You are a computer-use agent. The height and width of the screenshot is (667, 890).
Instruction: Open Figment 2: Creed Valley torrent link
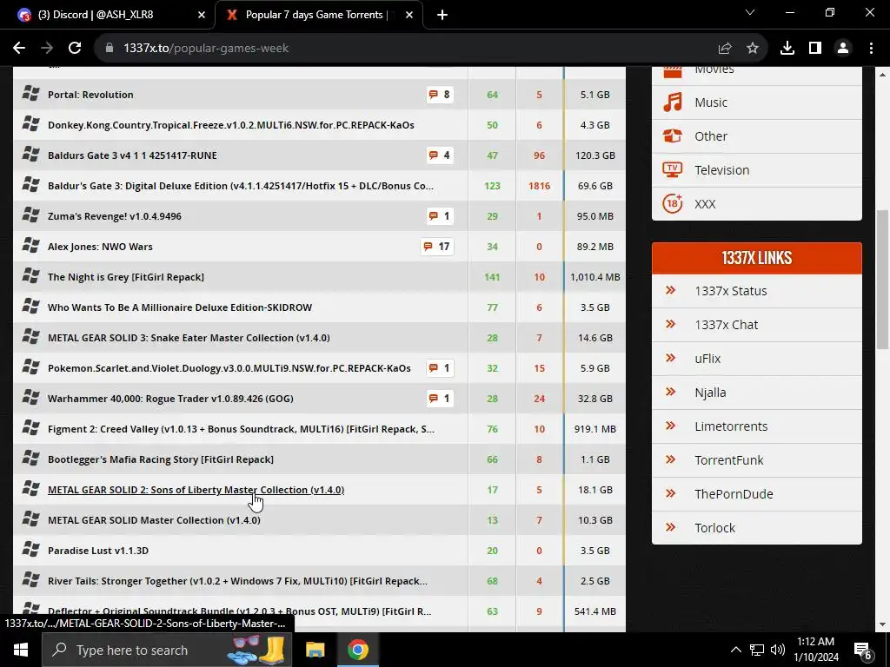tap(242, 429)
